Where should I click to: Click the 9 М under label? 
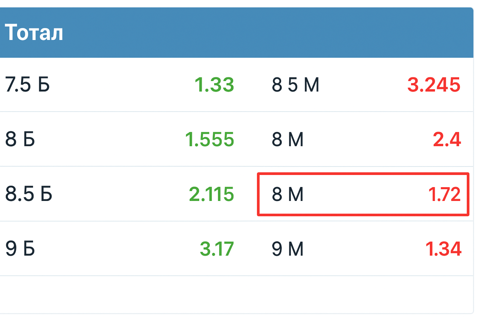[287, 249]
